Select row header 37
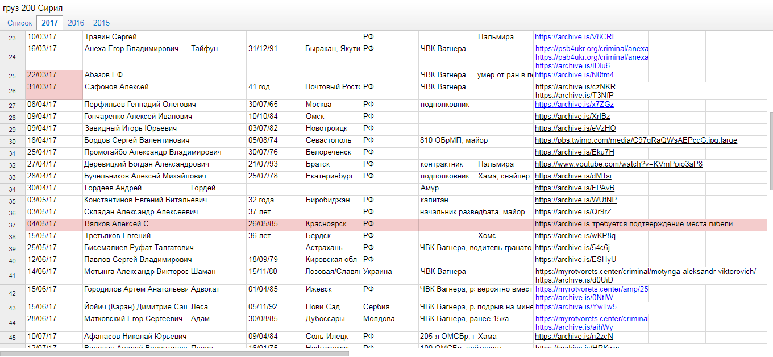This screenshot has width=773, height=357. coord(13,225)
